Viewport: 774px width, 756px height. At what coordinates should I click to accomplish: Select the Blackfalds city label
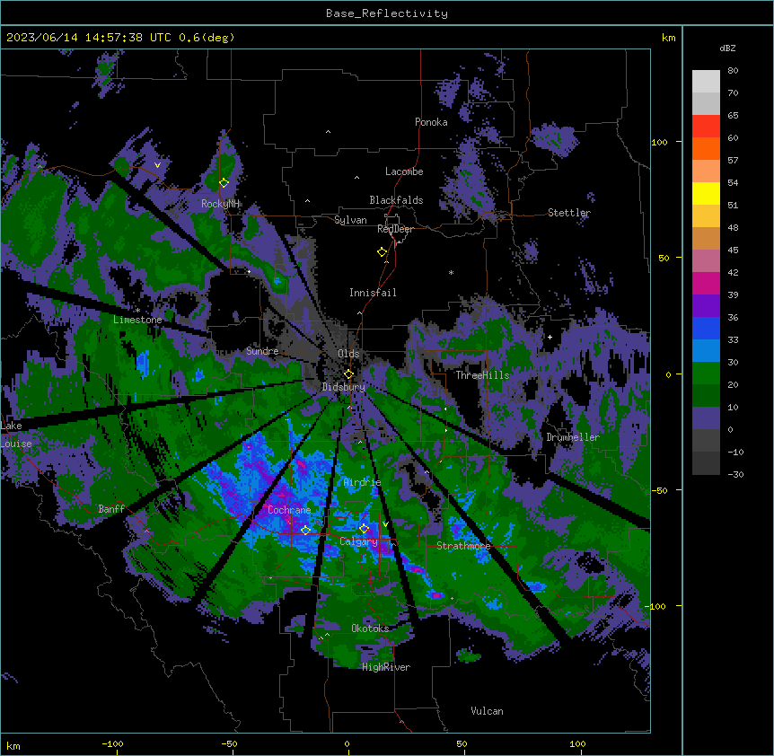click(396, 200)
